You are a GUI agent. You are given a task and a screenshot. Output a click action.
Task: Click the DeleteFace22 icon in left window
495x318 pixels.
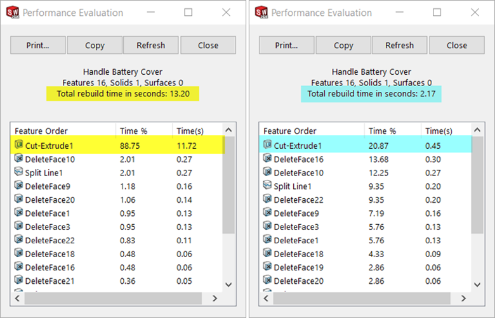(x=19, y=239)
